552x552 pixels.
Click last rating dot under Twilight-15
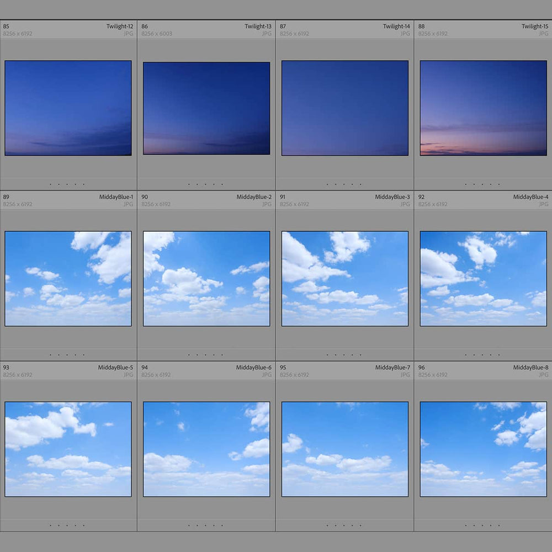500,184
